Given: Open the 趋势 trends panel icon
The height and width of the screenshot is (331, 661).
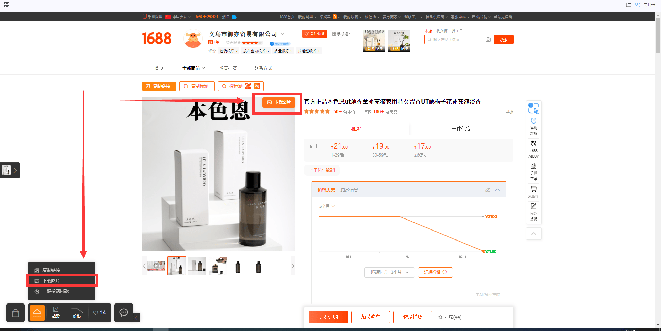Looking at the screenshot, I should click(x=56, y=313).
